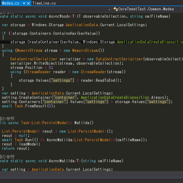Screen dimensions: 183x183
Task: Click the 'stream.Position = 0;' line
Action: click(32, 67)
